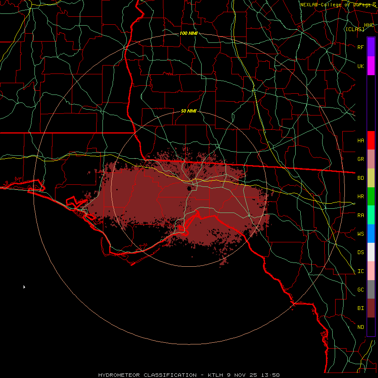Click the magenta UK color swatch
This screenshot has width=378, height=378.
[371, 66]
